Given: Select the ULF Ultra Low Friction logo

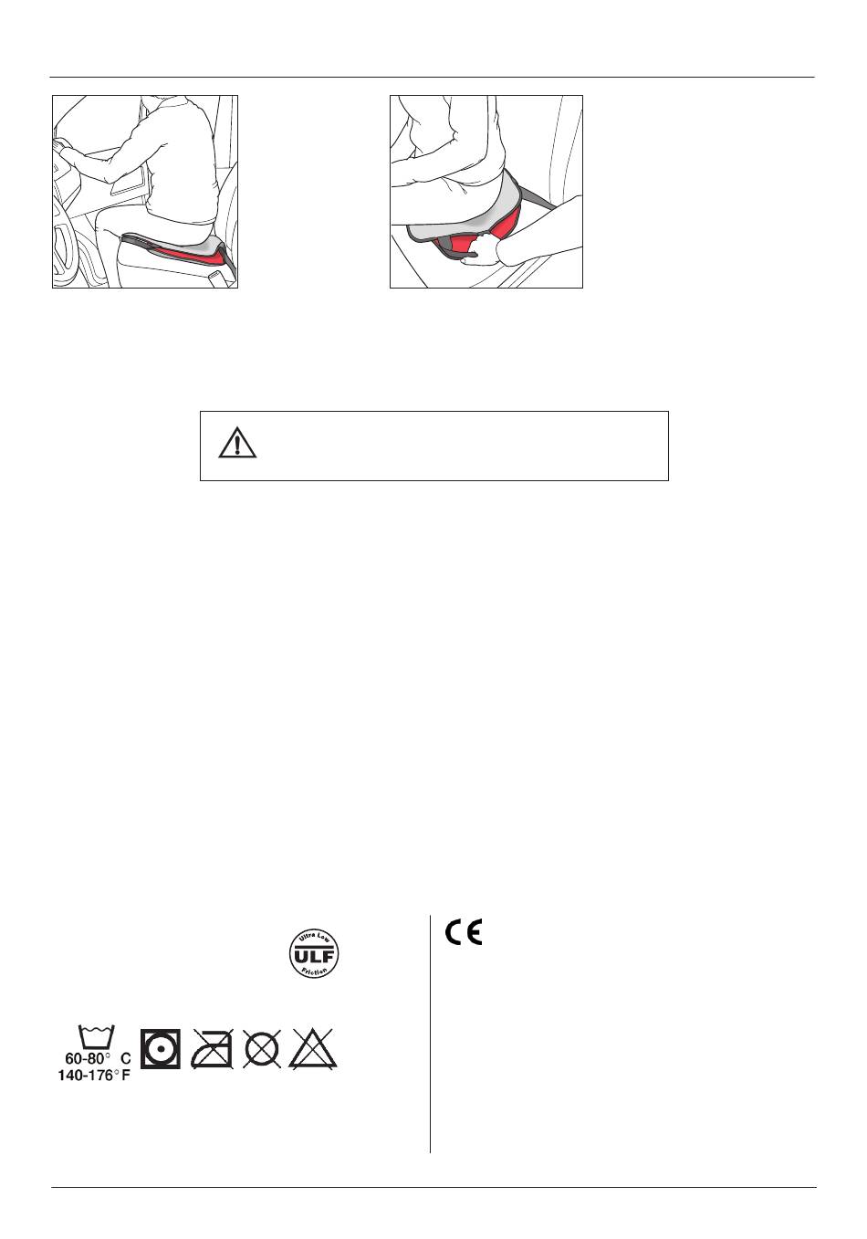Looking at the screenshot, I should point(314,953).
